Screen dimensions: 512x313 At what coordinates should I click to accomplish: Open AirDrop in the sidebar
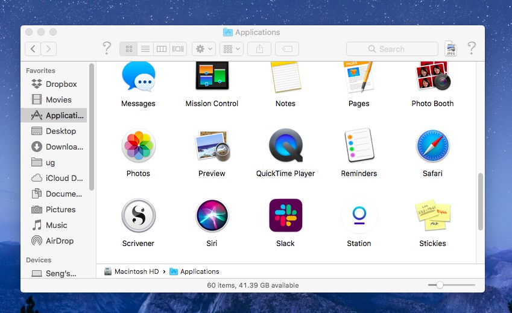pyautogui.click(x=54, y=241)
